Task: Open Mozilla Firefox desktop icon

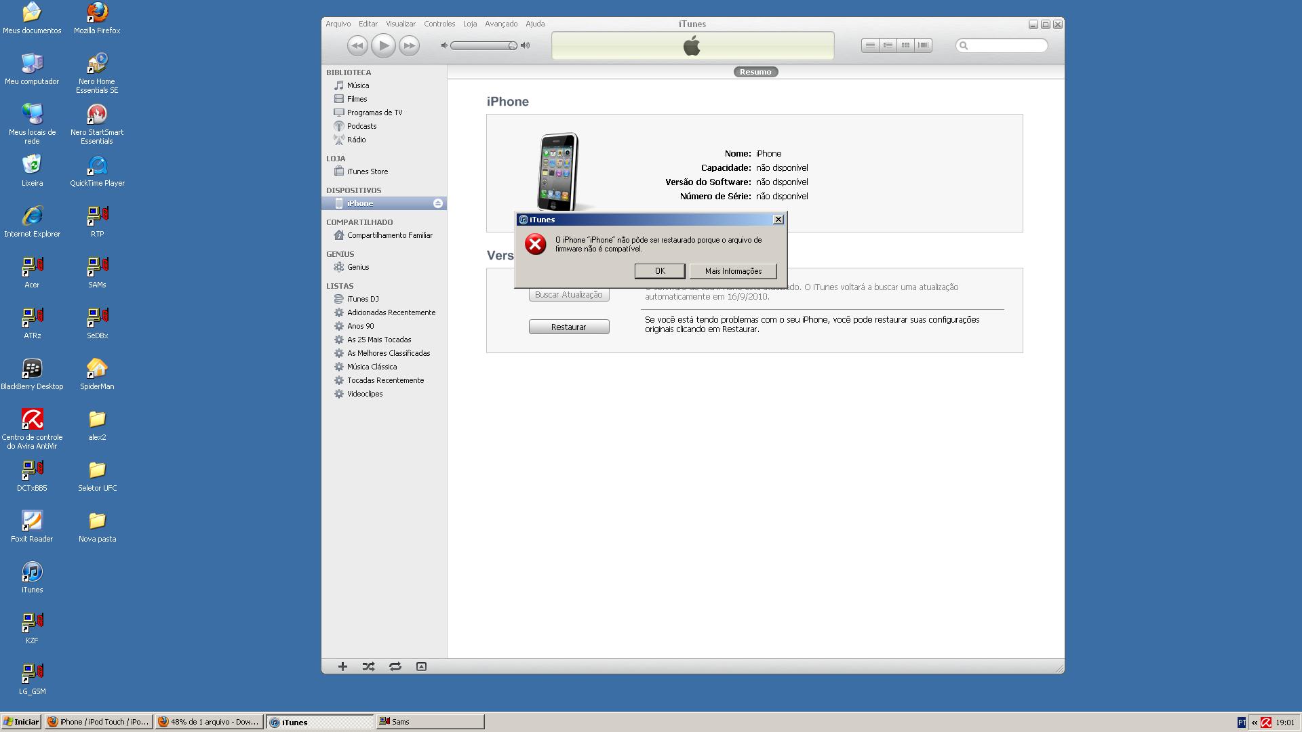Action: coord(97,18)
